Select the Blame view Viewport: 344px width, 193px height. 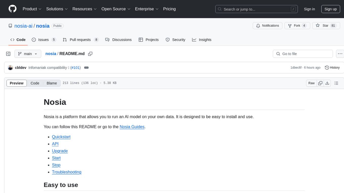pos(52,83)
